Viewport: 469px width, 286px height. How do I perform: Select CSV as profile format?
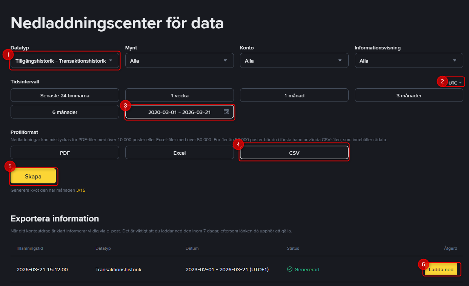tap(294, 152)
